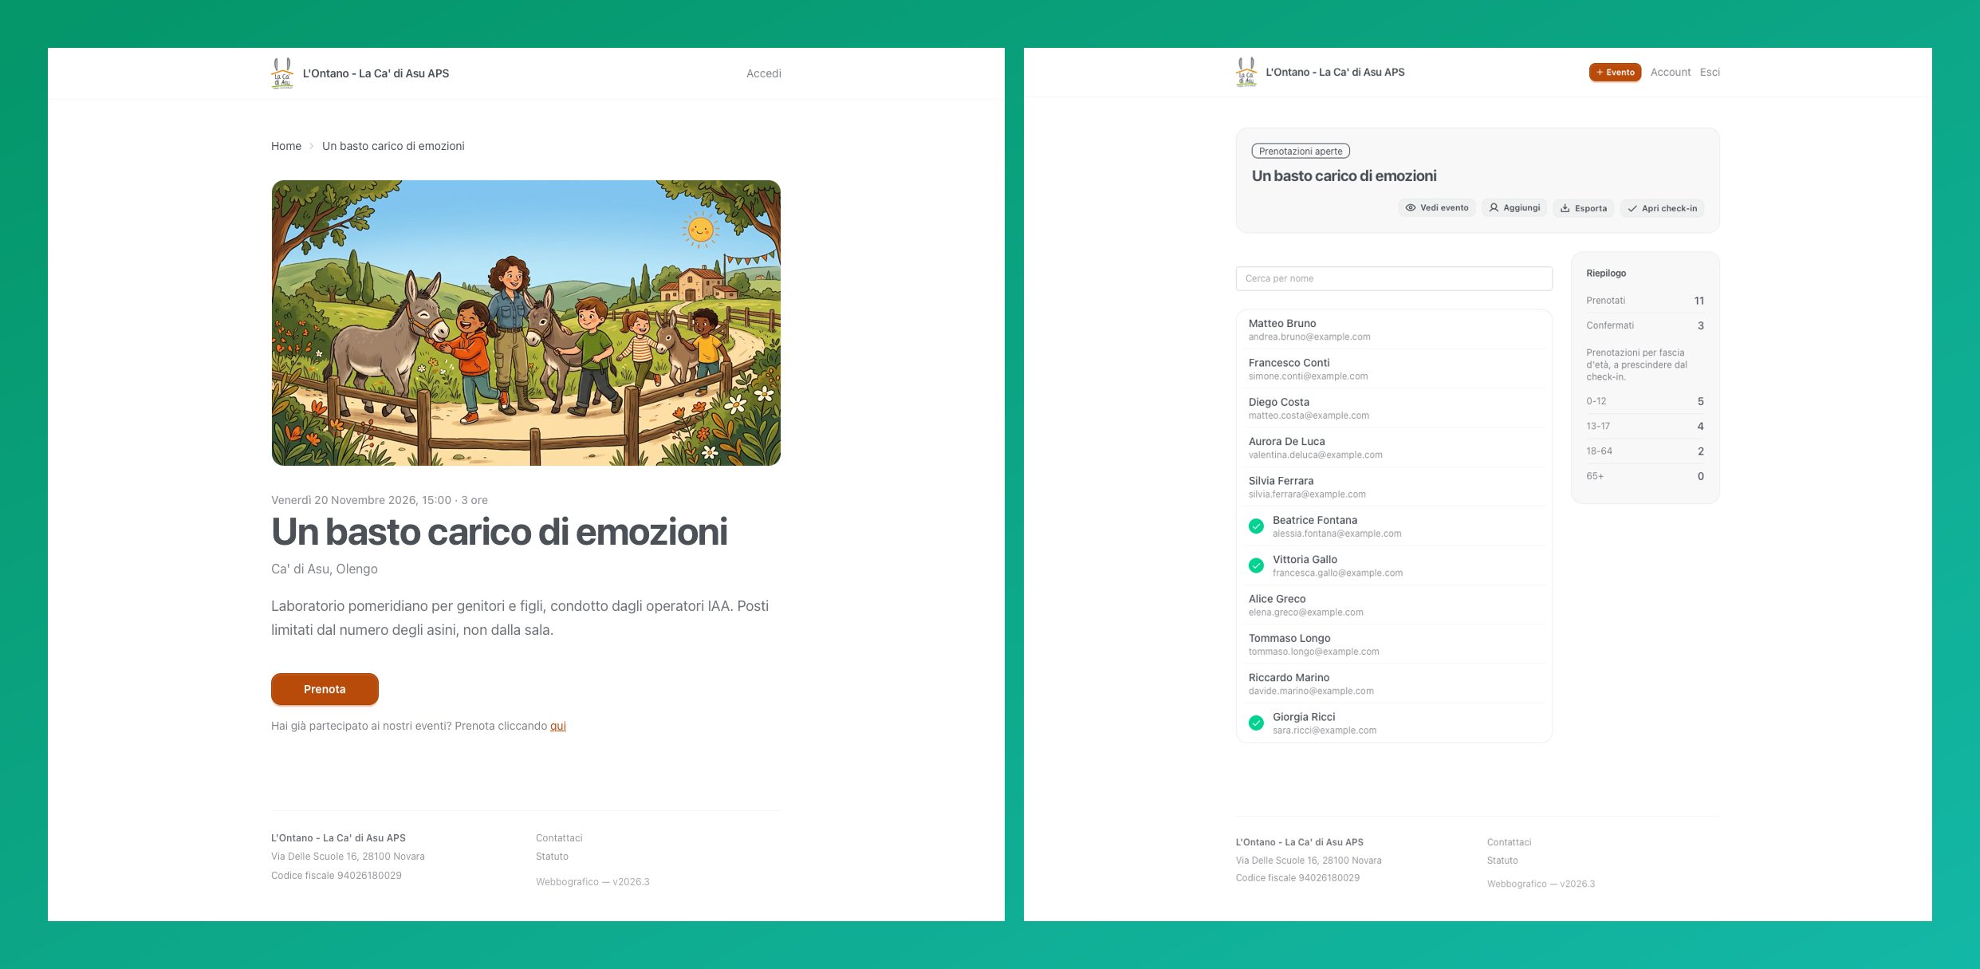Click green check badge next to Giorgia Ricci
The height and width of the screenshot is (969, 1980).
(1256, 723)
